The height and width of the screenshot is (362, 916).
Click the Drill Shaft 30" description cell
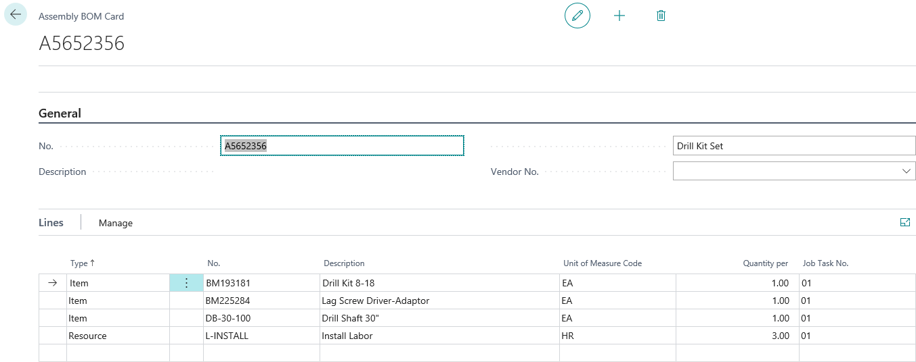349,318
